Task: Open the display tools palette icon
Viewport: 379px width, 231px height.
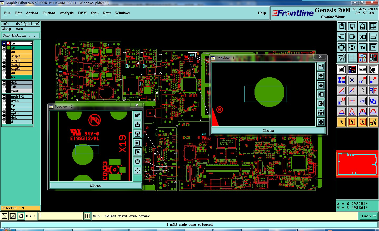Action: point(342,58)
